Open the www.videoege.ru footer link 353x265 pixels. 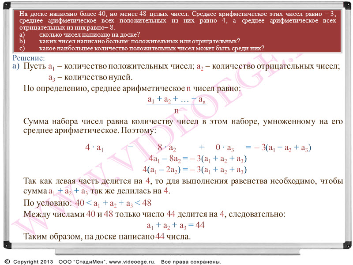132,262
